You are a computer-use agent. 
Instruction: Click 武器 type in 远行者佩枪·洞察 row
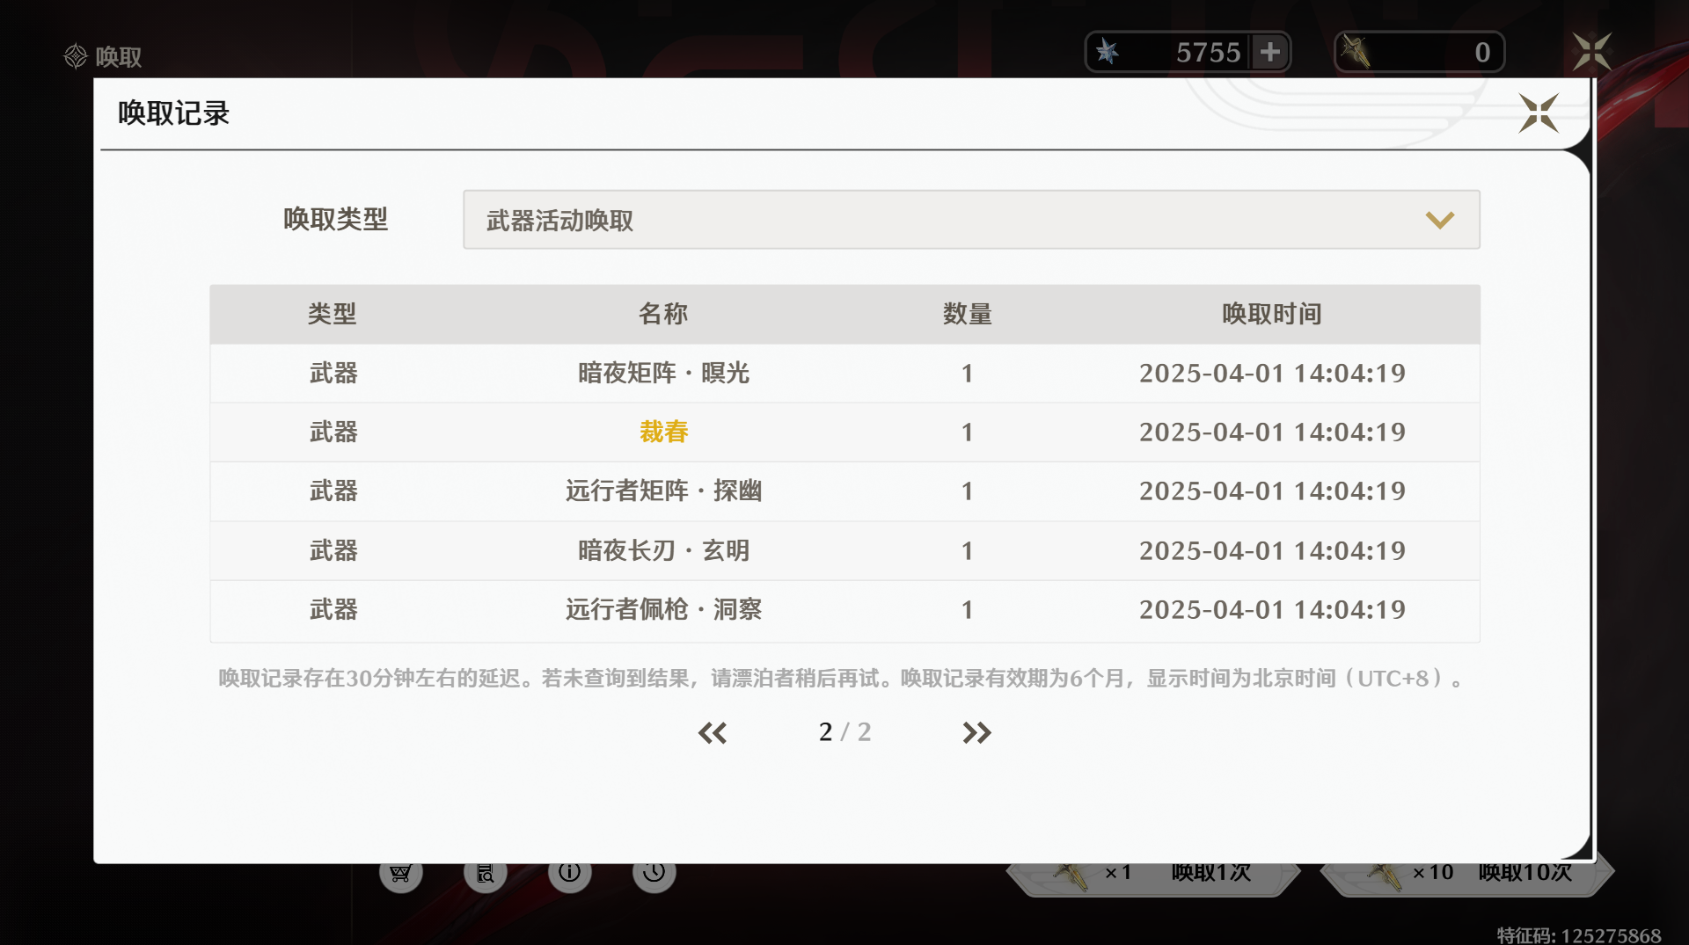click(333, 610)
